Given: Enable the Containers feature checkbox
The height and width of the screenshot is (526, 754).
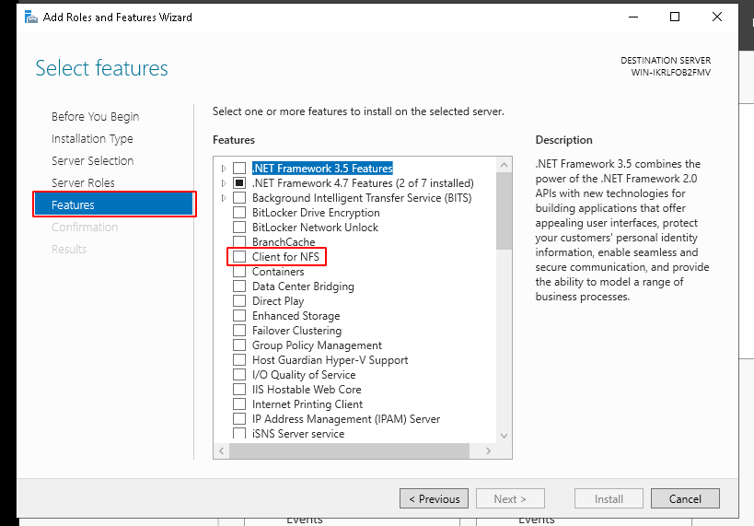Looking at the screenshot, I should point(239,272).
